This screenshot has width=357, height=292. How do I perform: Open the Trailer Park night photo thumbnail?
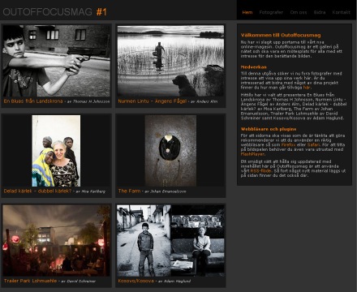(x=56, y=240)
